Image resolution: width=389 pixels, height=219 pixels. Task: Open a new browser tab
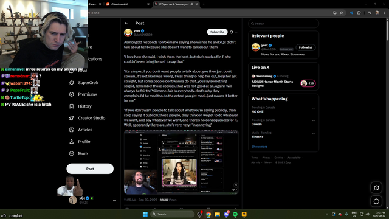tap(204, 4)
